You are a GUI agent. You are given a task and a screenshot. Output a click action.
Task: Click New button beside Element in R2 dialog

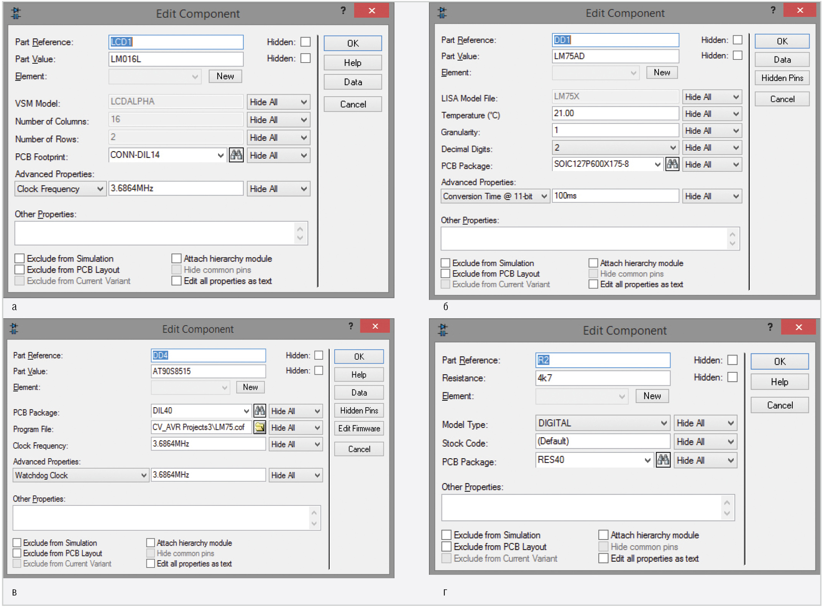point(652,396)
